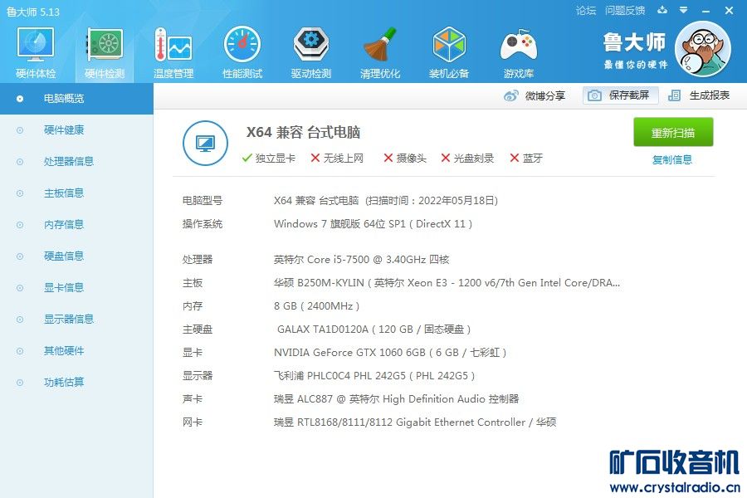The image size is (747, 498).
Task: Click memory value 8 GB (2400MHz)
Action: click(x=317, y=306)
